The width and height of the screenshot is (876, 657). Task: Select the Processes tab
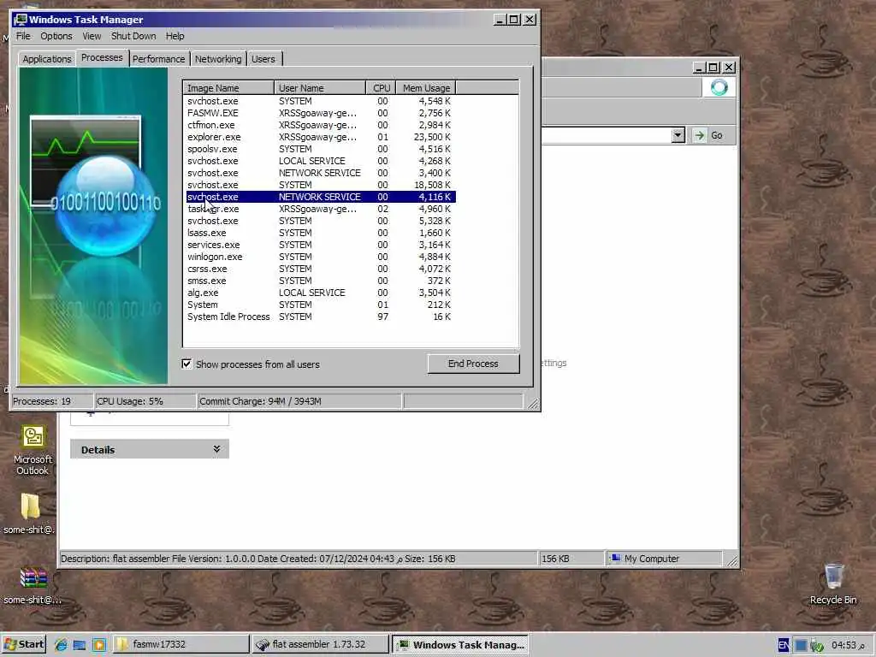point(102,57)
